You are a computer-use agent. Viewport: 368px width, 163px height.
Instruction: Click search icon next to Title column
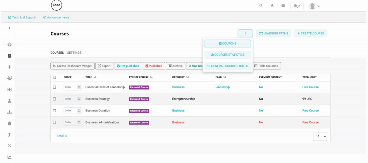point(95,77)
